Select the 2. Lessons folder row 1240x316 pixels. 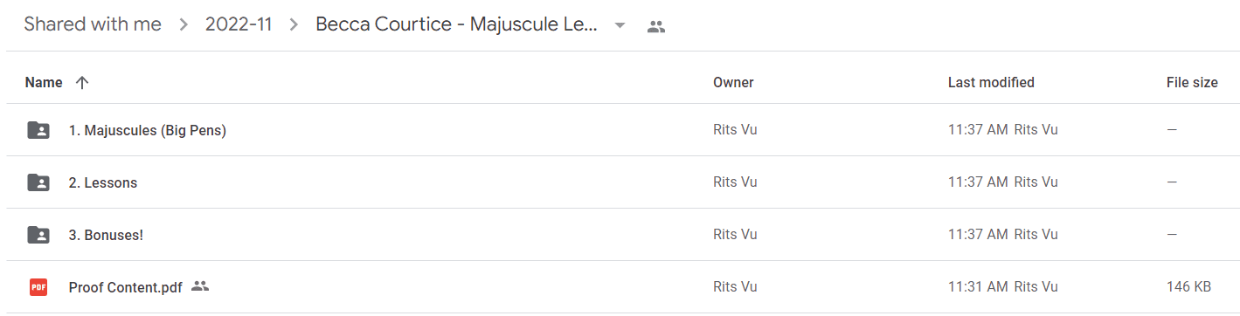coord(622,182)
